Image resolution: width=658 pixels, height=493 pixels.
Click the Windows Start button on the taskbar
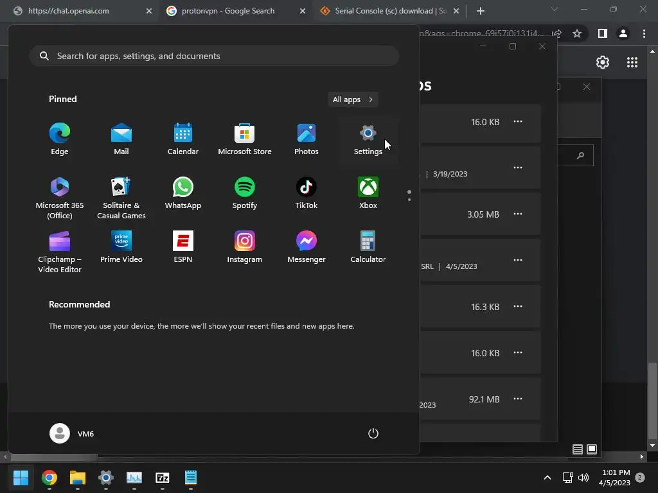click(x=21, y=478)
